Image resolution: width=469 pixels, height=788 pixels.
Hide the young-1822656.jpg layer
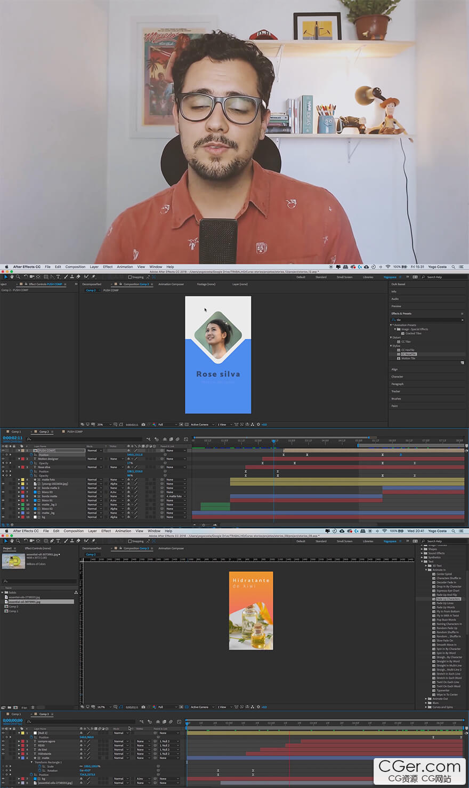[3, 484]
